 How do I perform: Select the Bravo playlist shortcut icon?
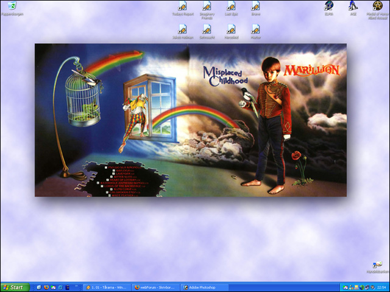click(255, 9)
